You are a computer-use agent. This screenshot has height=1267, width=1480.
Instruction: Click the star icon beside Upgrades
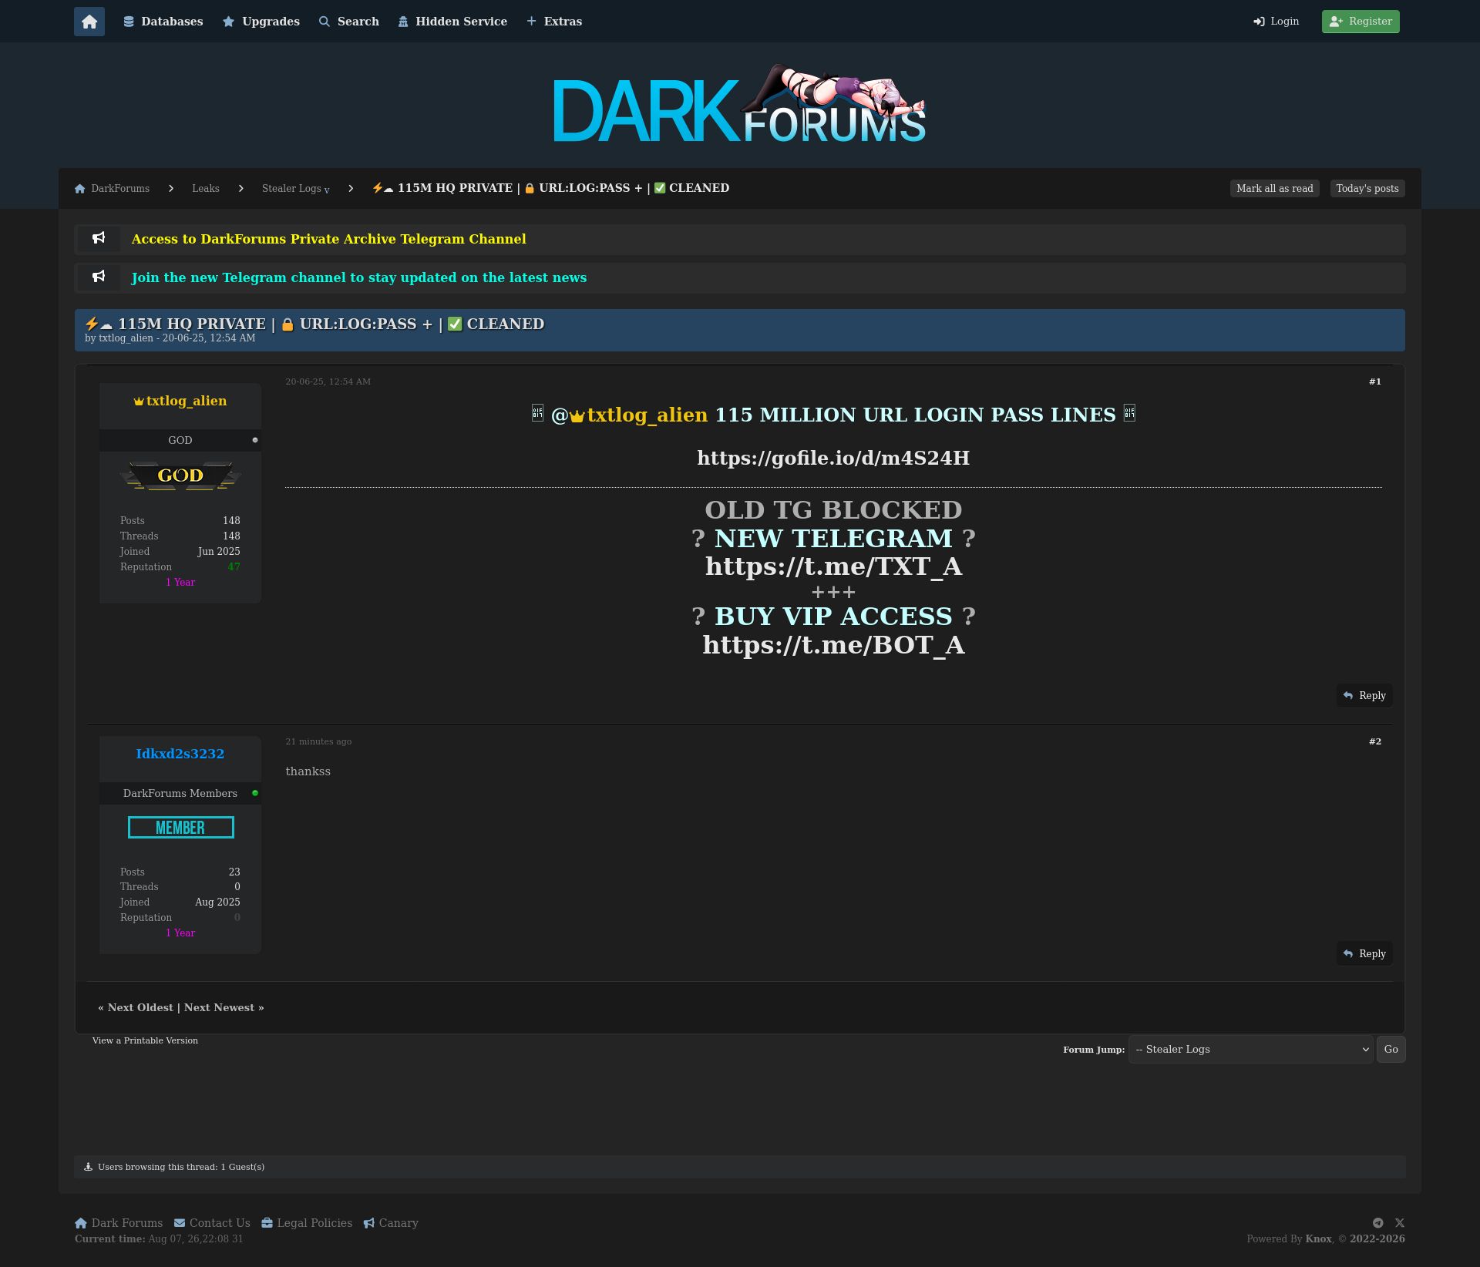(x=229, y=22)
